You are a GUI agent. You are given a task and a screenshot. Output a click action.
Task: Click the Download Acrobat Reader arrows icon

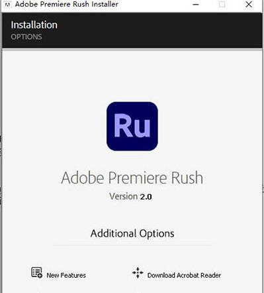coord(138,272)
